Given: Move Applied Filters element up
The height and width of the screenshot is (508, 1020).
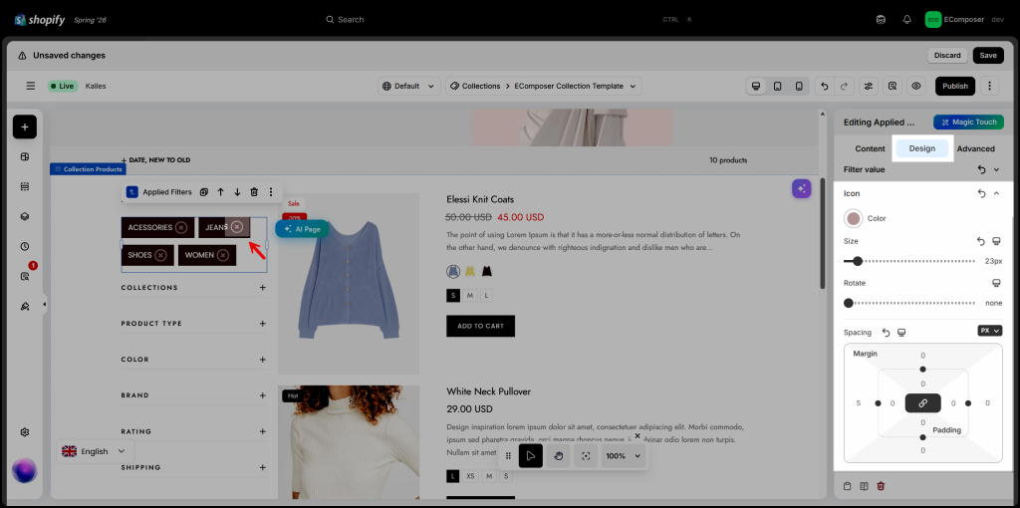Looking at the screenshot, I should [220, 192].
